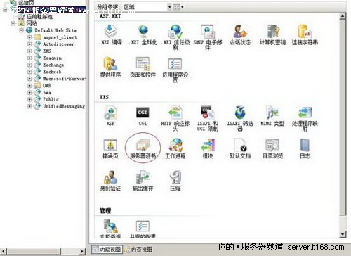Screen dimensions: 351x256
Task: Open the 会话状态 icon
Action: (x=240, y=35)
